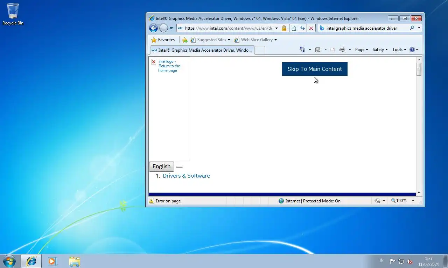Image resolution: width=448 pixels, height=268 pixels.
Task: Click the network tray icon
Action: 401,261
